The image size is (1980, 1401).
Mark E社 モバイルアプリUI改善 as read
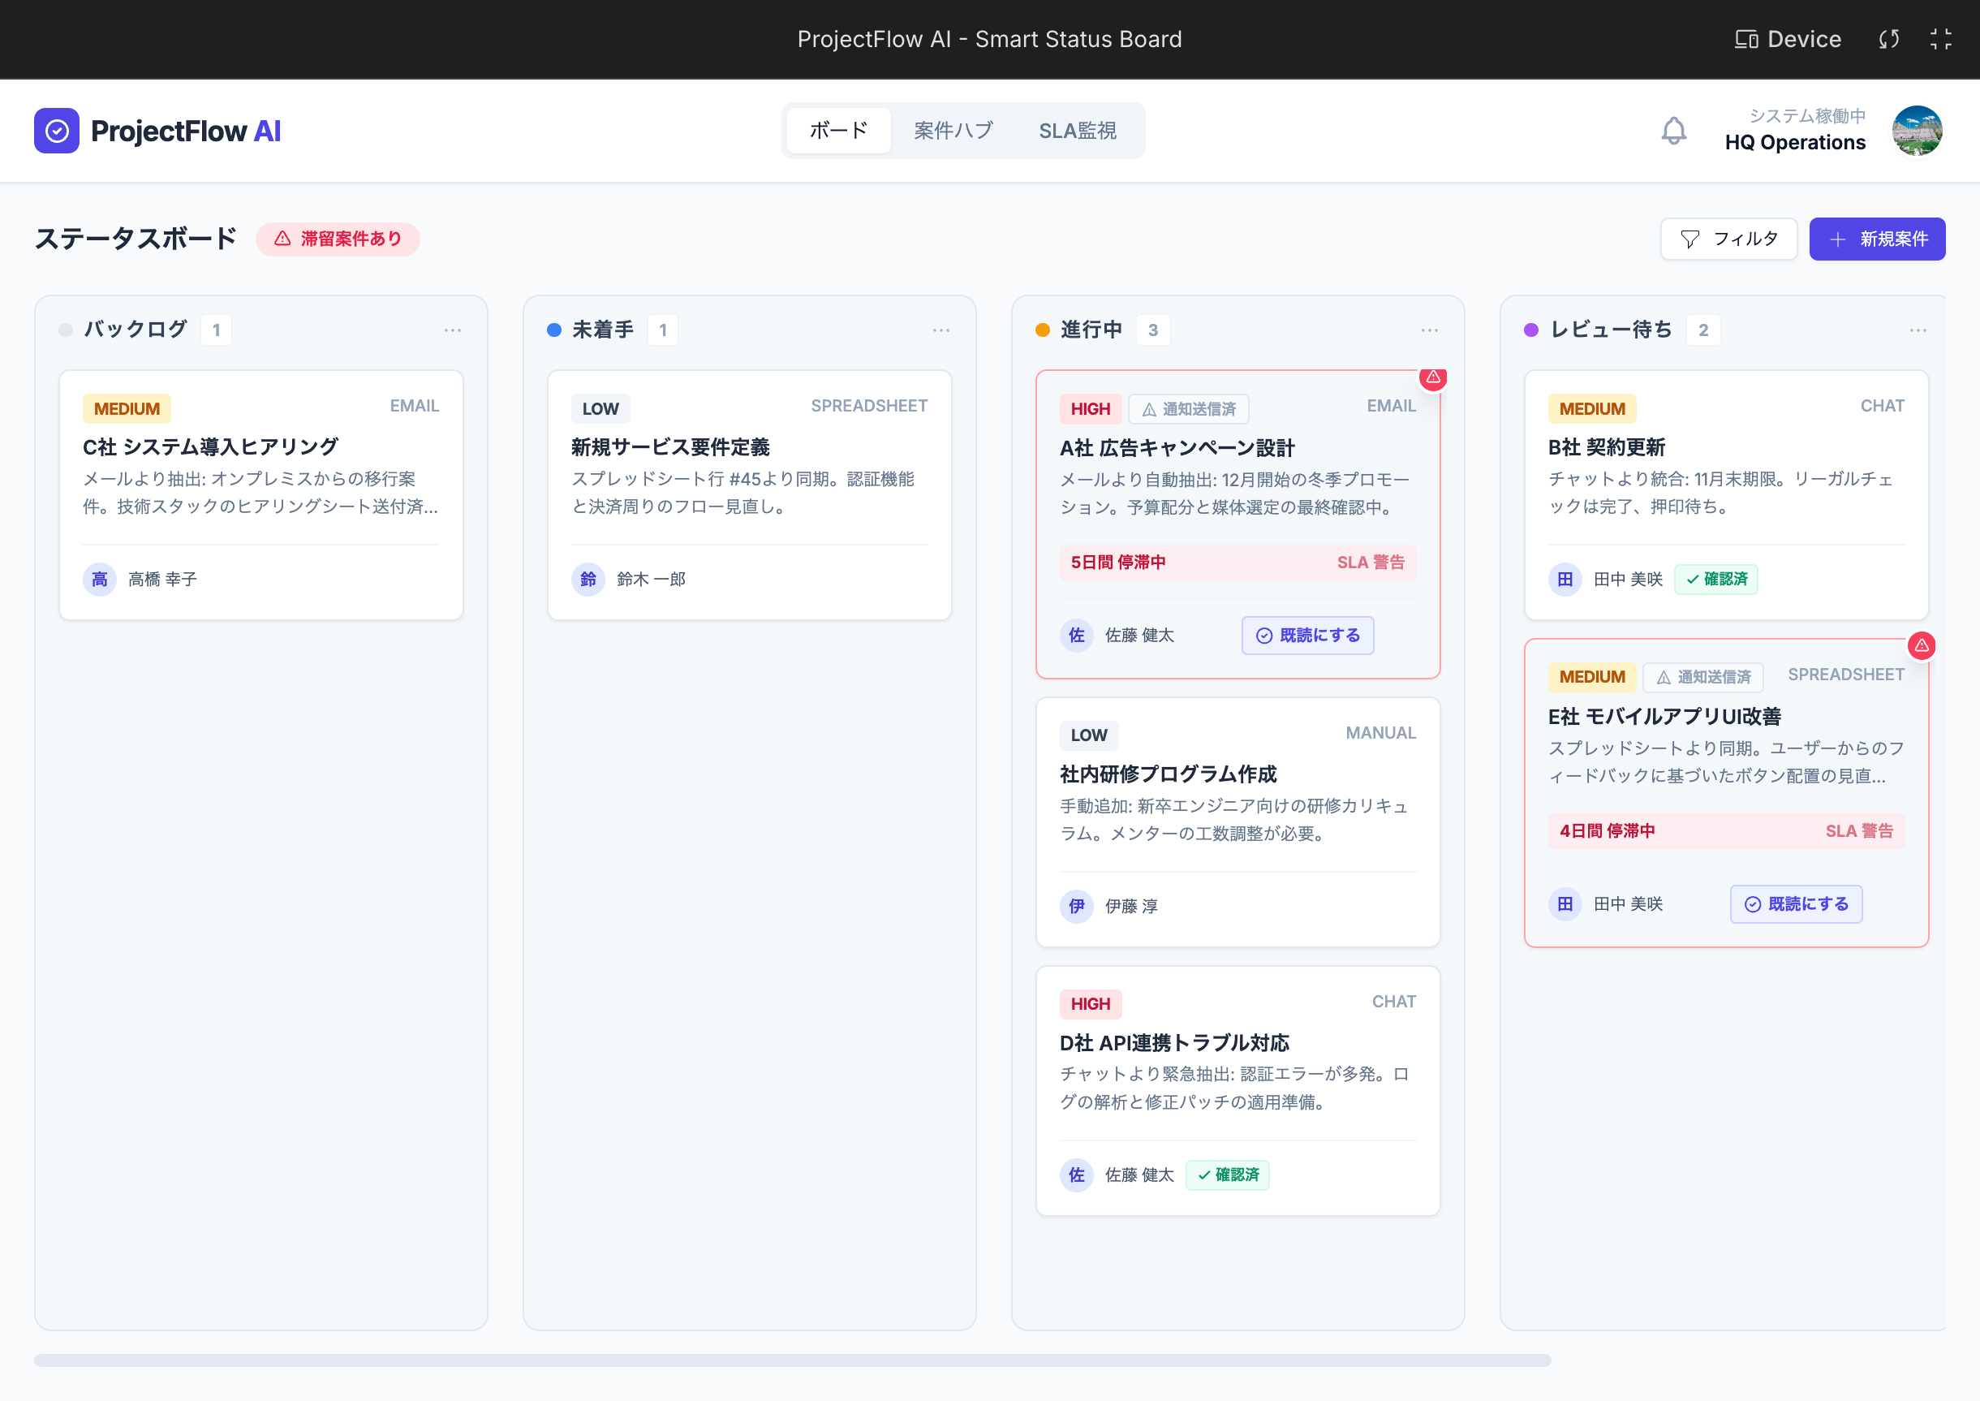tap(1796, 904)
